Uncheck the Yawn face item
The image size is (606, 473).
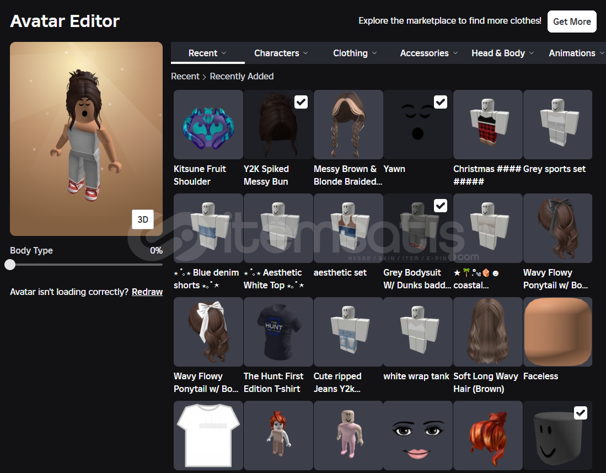(x=441, y=102)
